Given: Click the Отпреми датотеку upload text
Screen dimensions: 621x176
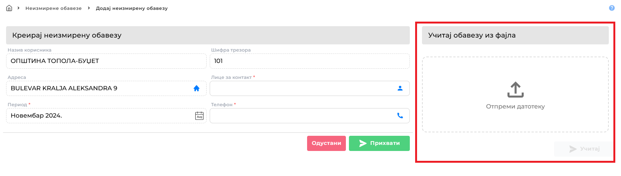Looking at the screenshot, I should 515,107.
